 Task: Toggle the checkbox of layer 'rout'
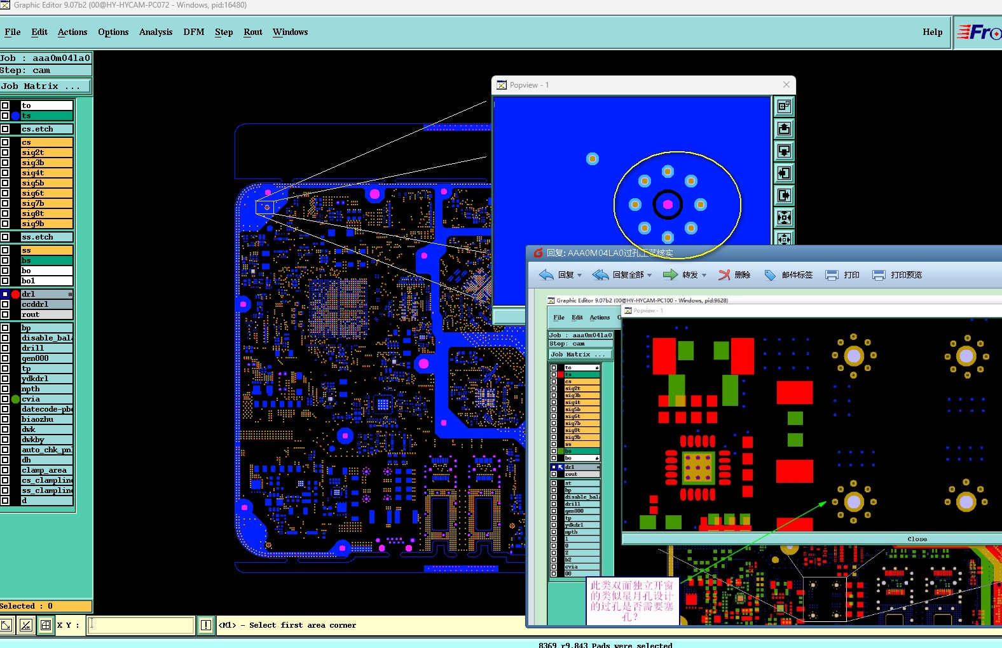5,314
